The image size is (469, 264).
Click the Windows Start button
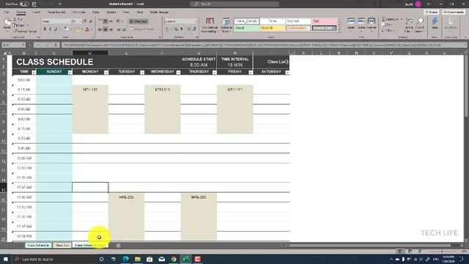point(6,259)
